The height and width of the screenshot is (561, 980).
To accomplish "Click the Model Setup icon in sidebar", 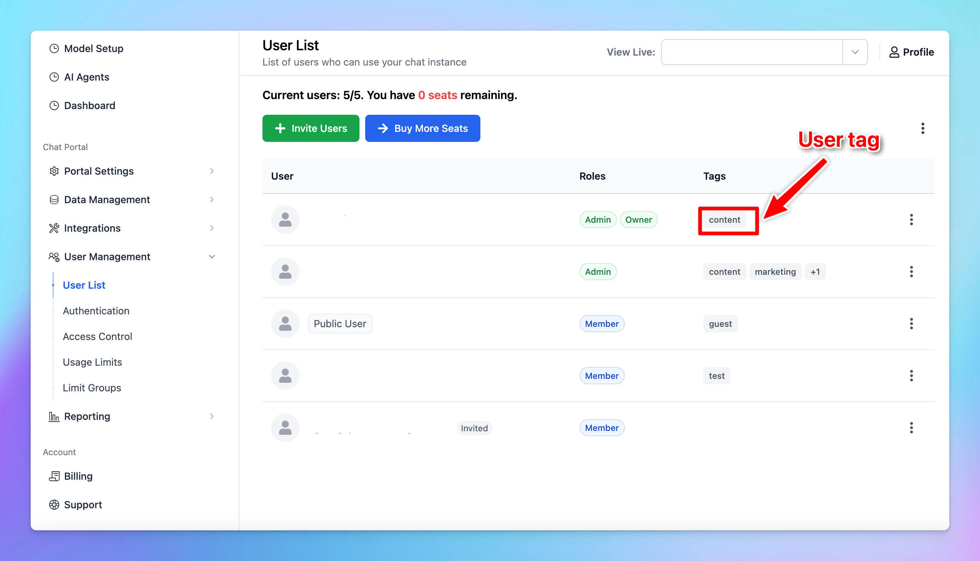I will click(x=54, y=49).
